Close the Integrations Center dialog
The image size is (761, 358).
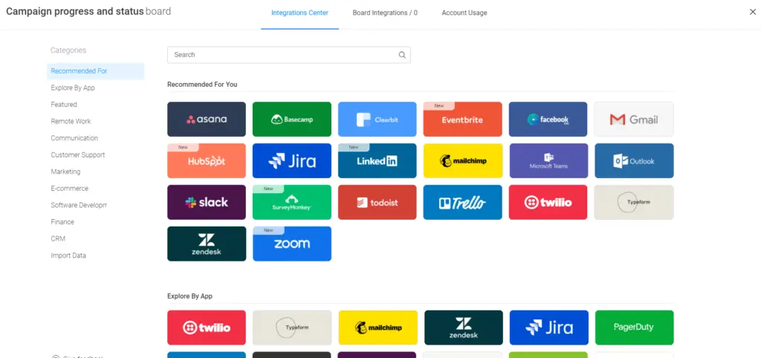click(x=752, y=12)
